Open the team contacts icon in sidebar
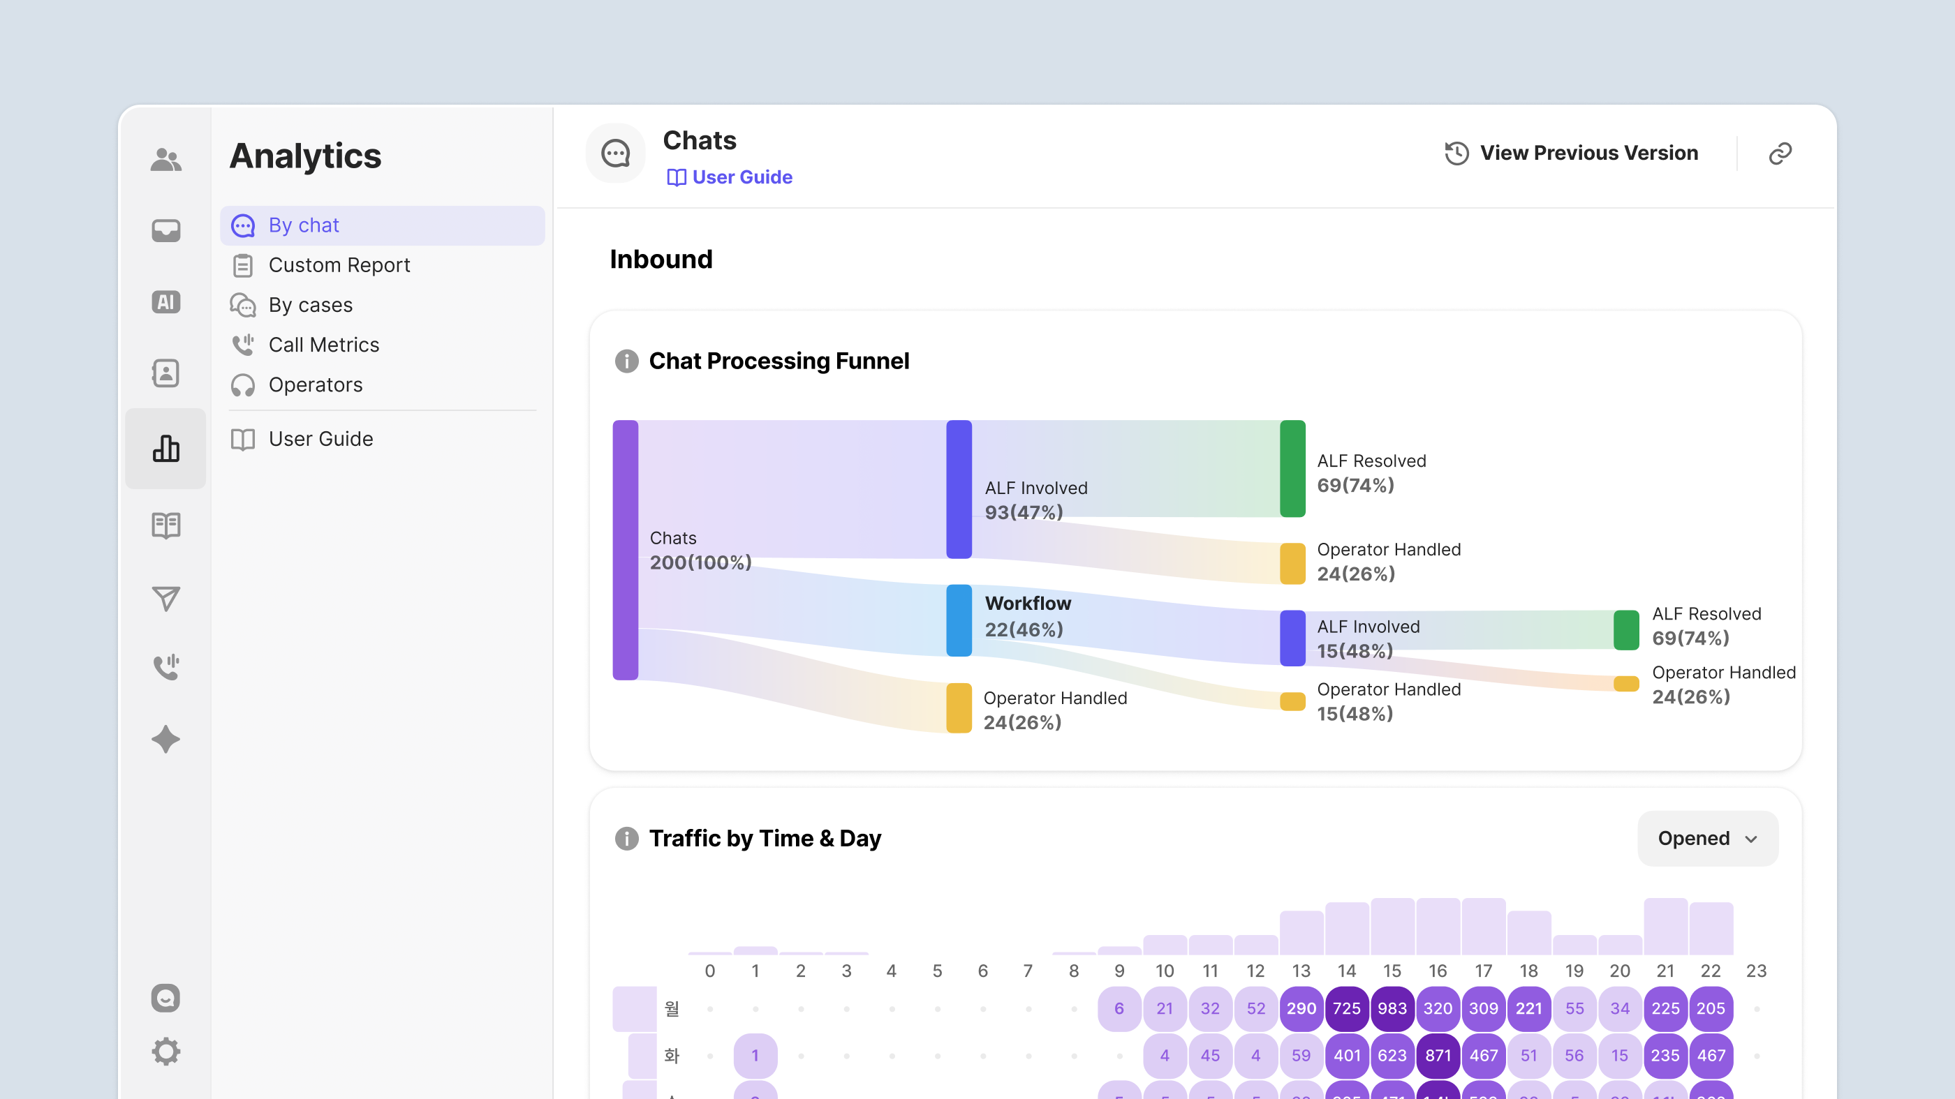This screenshot has width=1955, height=1099. pyautogui.click(x=165, y=159)
